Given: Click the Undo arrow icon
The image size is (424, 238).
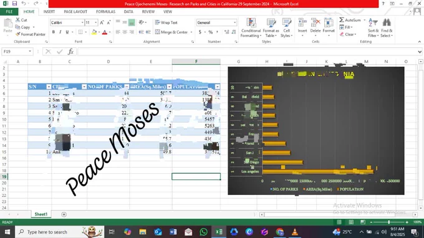Looking at the screenshot, I should (x=24, y=4).
